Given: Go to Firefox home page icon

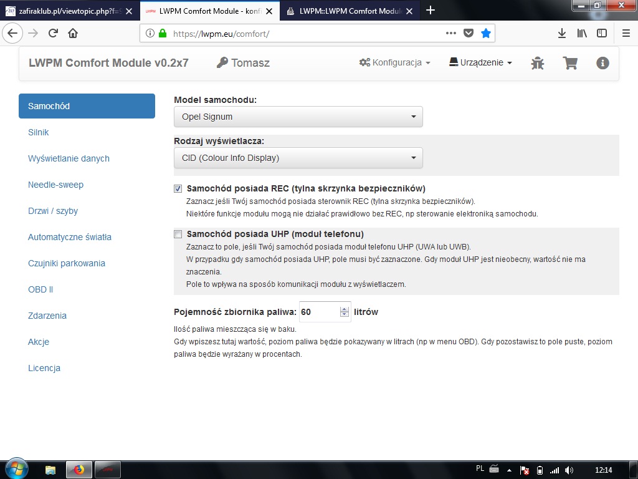Looking at the screenshot, I should click(x=73, y=33).
